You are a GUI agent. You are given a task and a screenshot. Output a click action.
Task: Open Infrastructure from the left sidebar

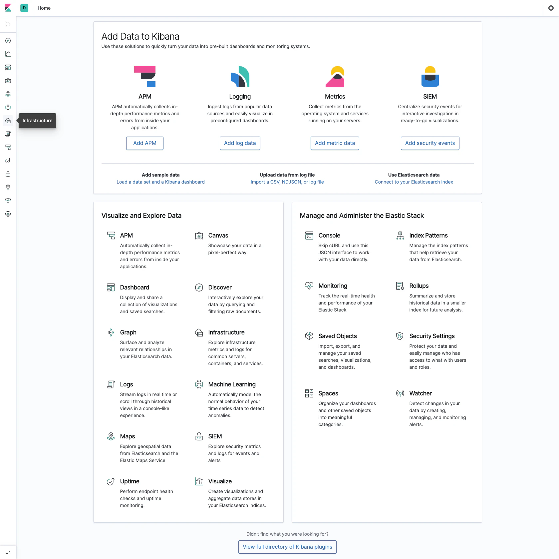click(8, 121)
